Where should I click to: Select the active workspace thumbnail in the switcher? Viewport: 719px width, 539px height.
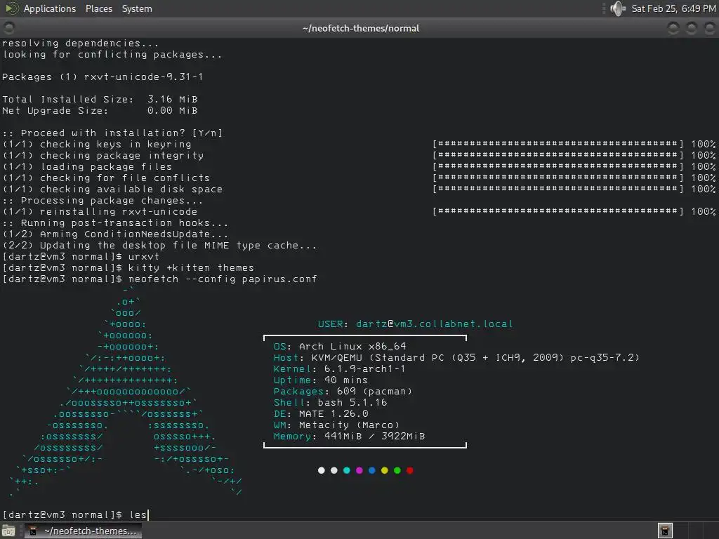[665, 531]
